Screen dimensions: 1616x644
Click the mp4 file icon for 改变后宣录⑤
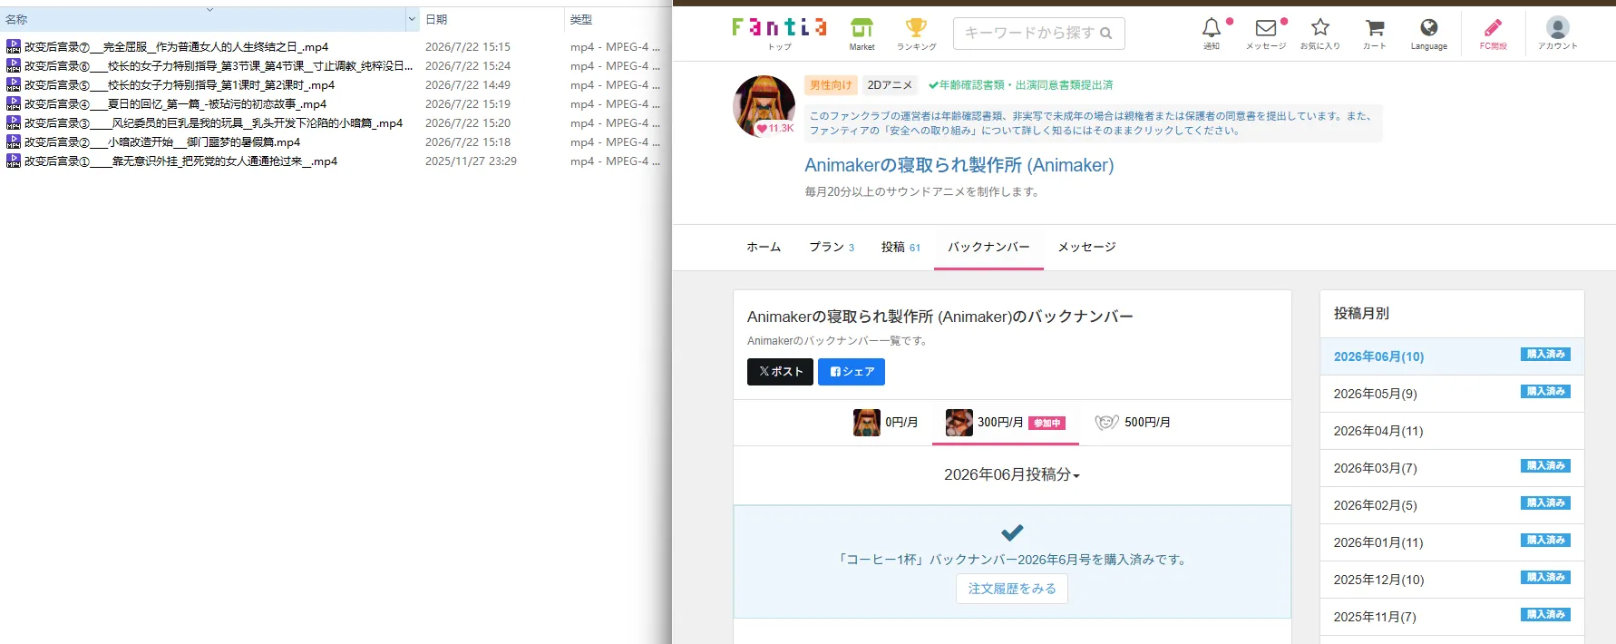pos(14,84)
